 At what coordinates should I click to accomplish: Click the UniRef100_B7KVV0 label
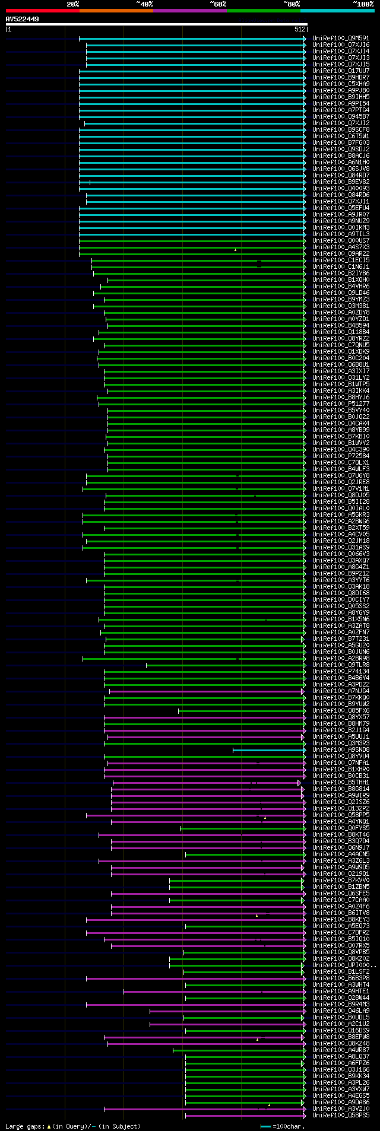click(341, 880)
